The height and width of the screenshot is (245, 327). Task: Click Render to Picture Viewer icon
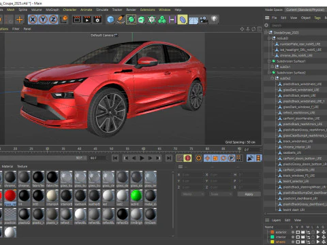(x=87, y=20)
